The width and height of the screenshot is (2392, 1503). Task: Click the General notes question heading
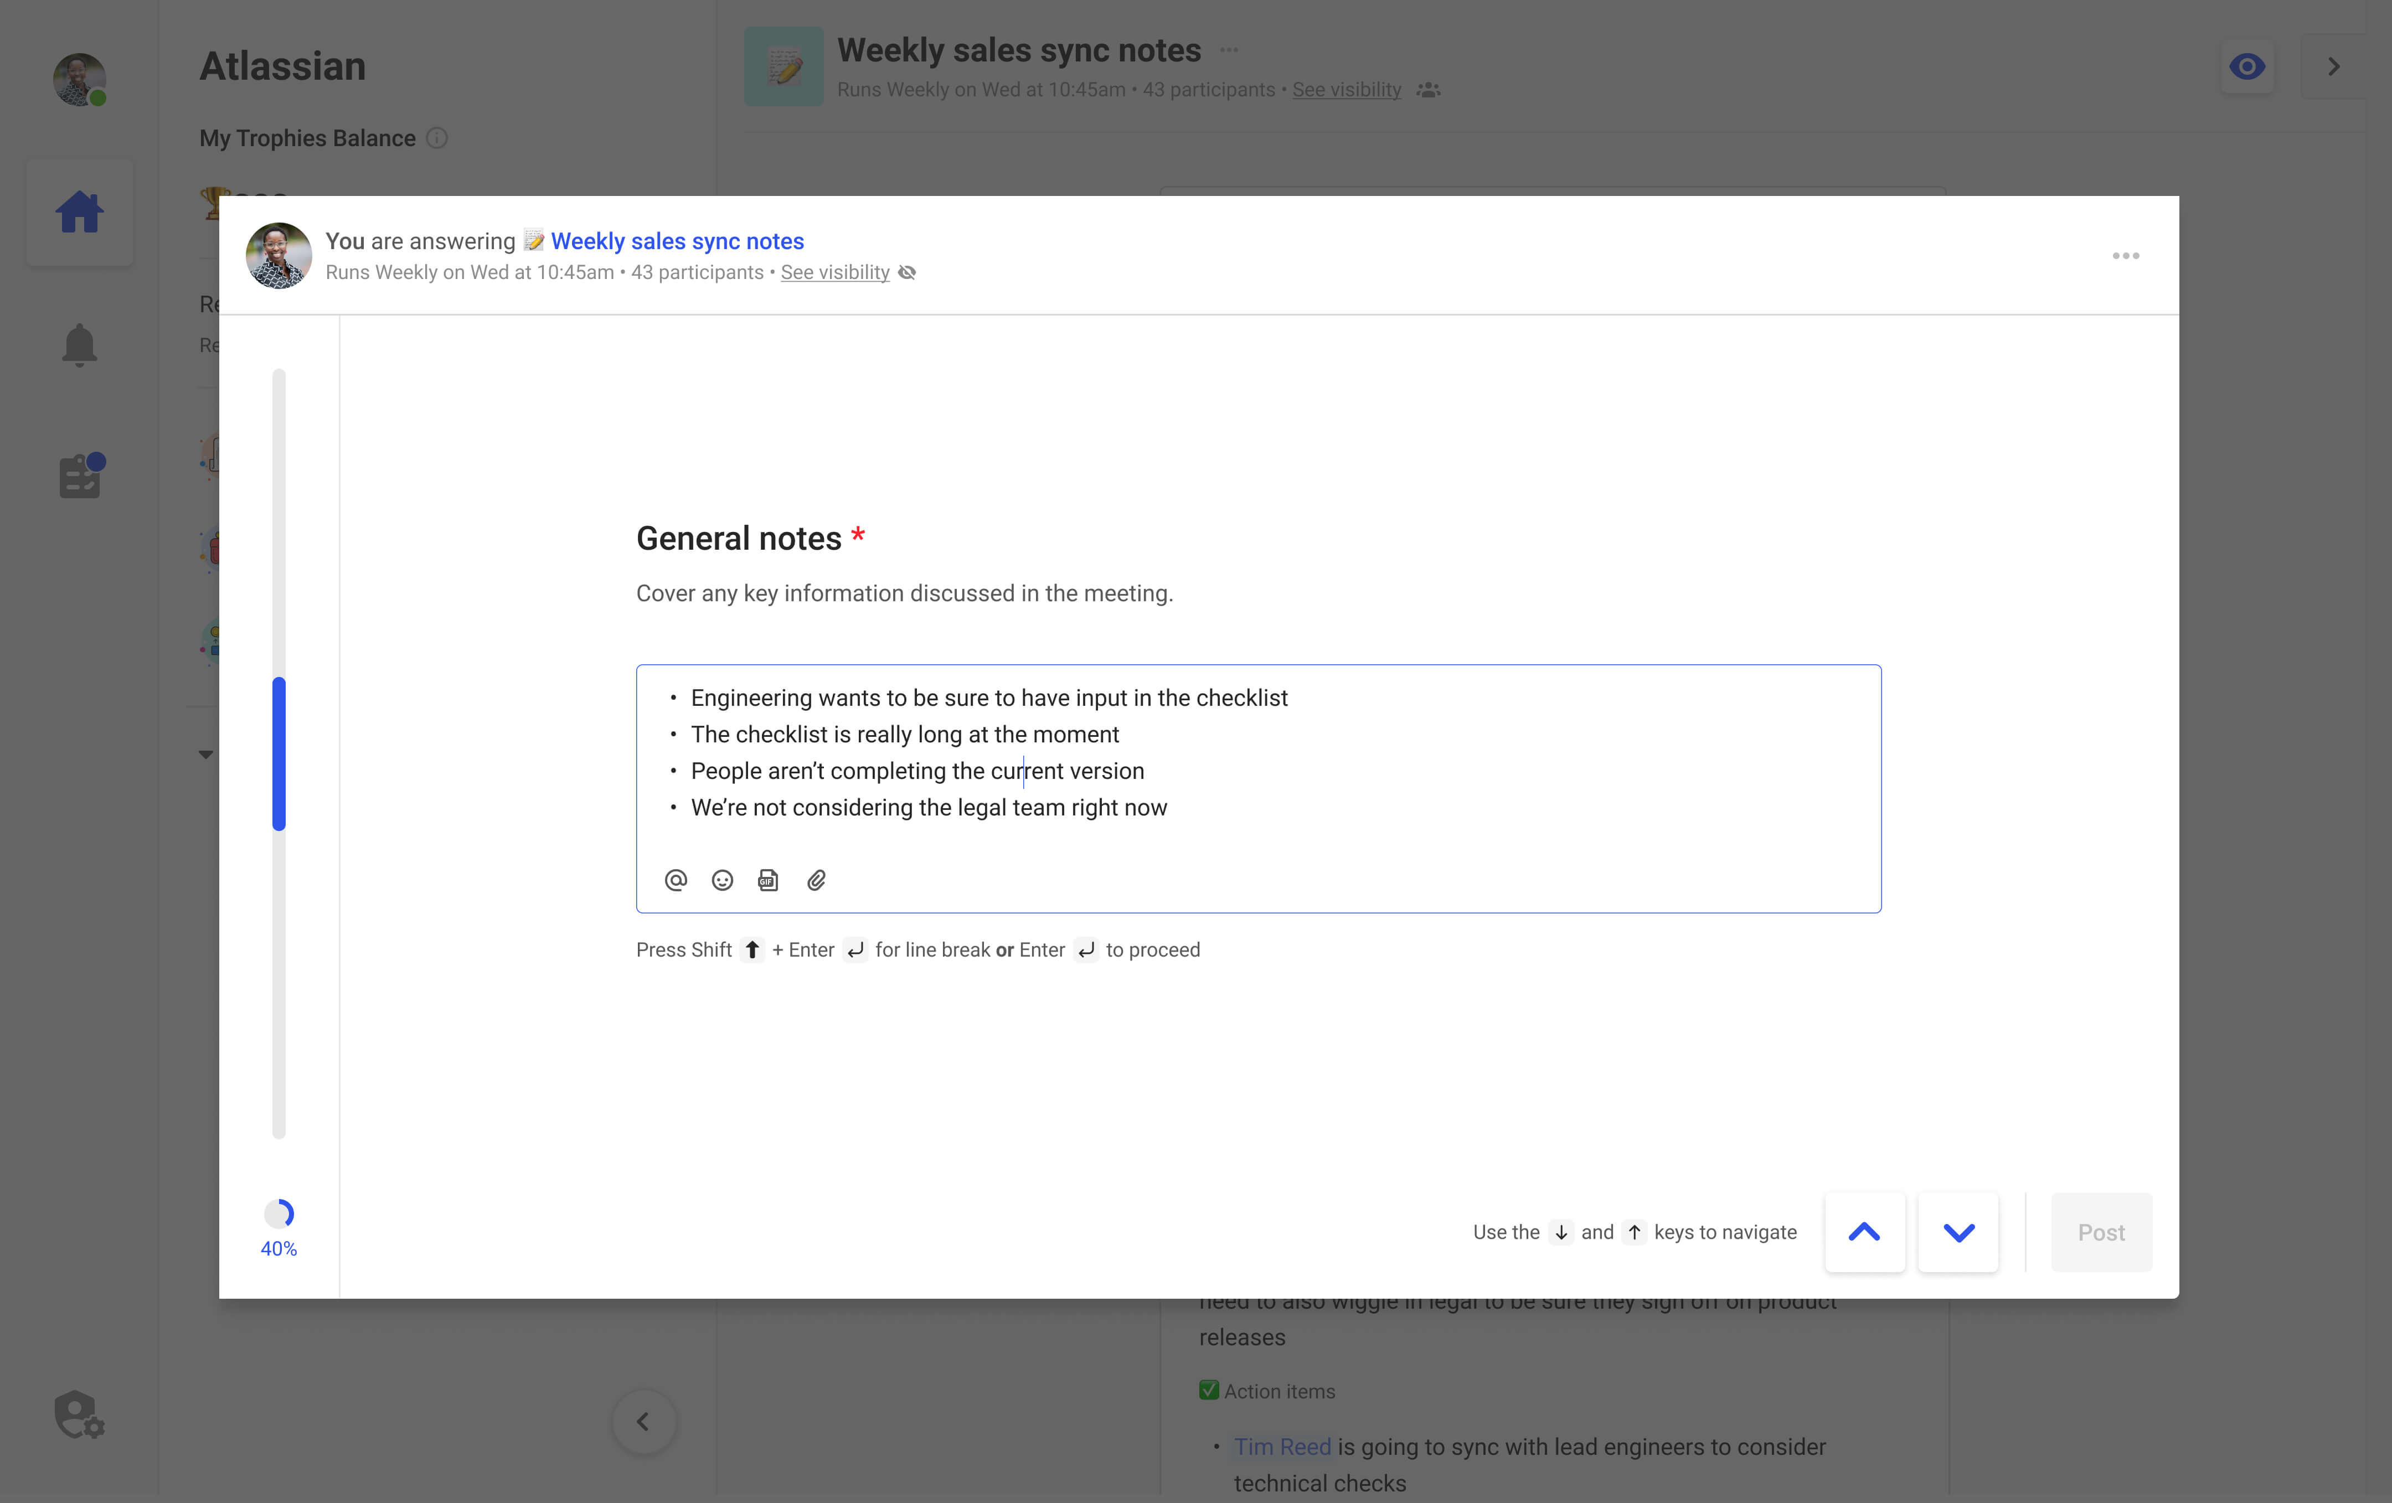coord(739,538)
